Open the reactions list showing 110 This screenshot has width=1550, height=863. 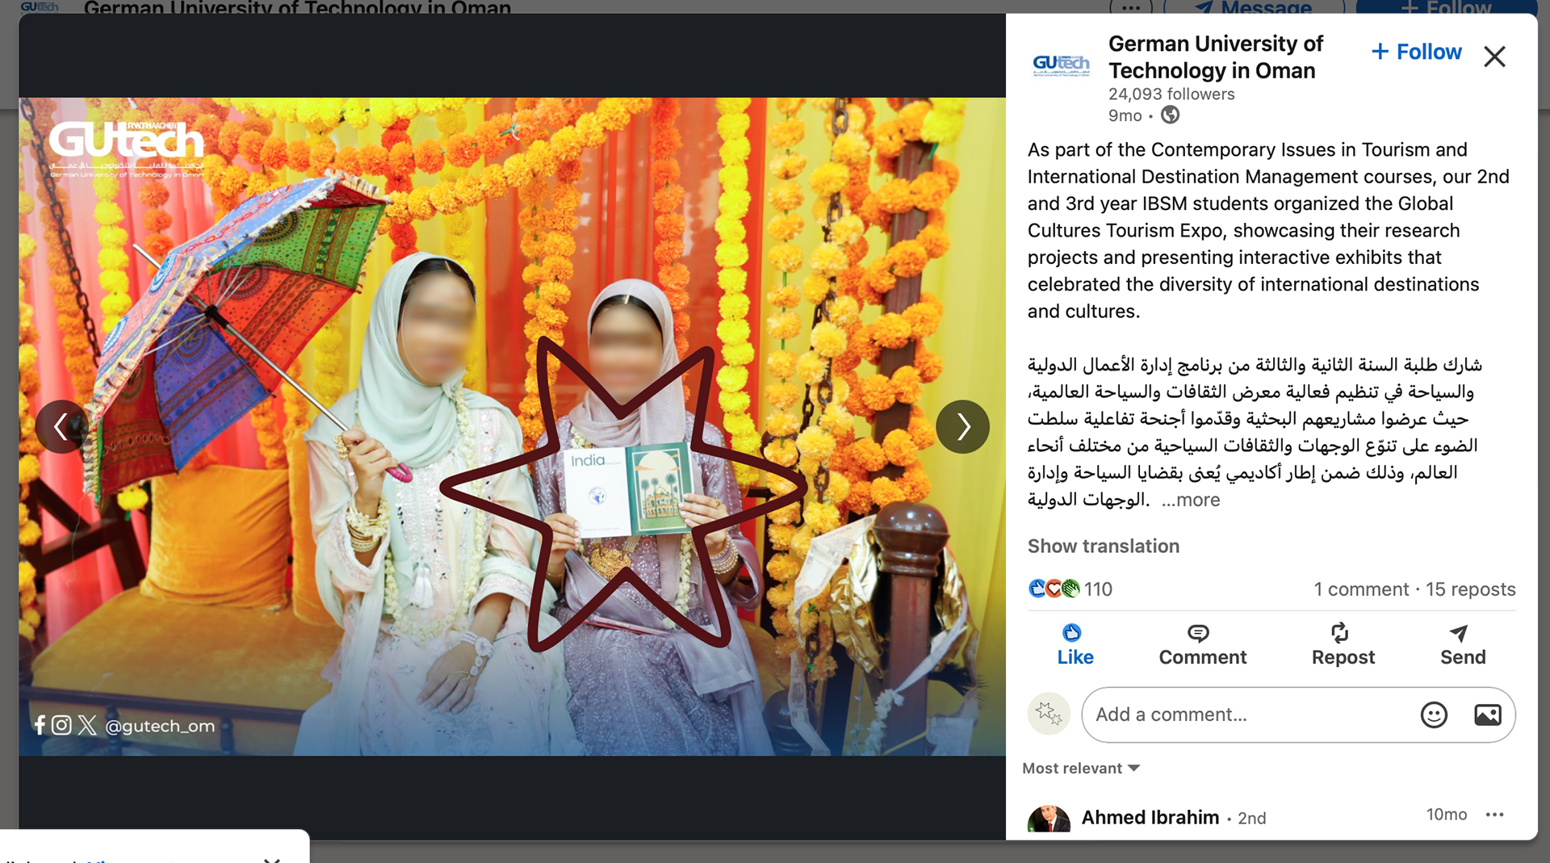tap(1070, 589)
